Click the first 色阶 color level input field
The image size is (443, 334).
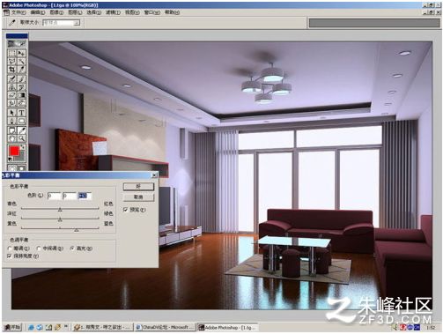(x=54, y=196)
